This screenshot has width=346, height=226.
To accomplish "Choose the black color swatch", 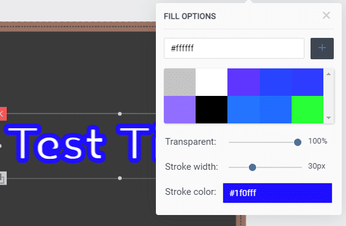I will tap(212, 109).
